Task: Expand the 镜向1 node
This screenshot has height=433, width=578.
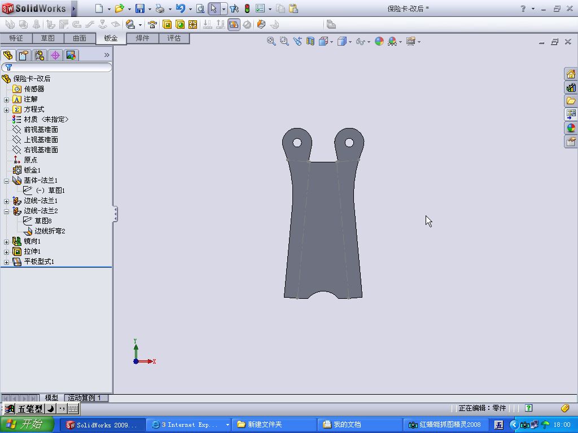Action: pos(6,242)
